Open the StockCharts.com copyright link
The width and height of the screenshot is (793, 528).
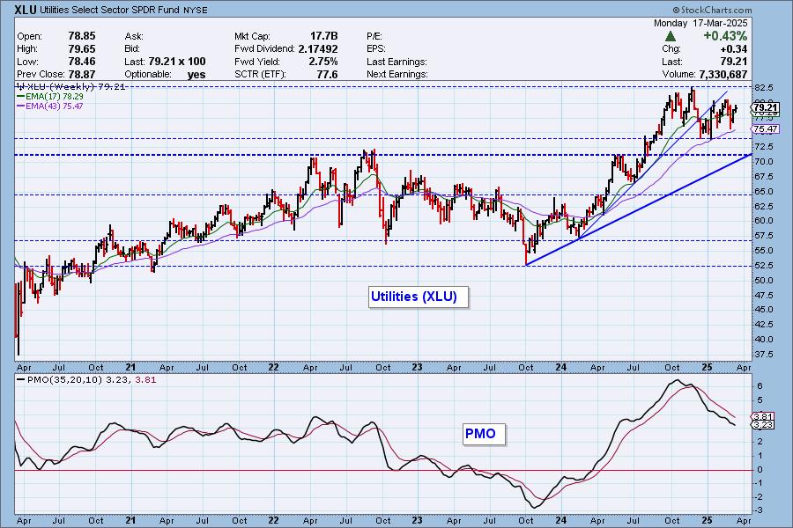point(712,10)
